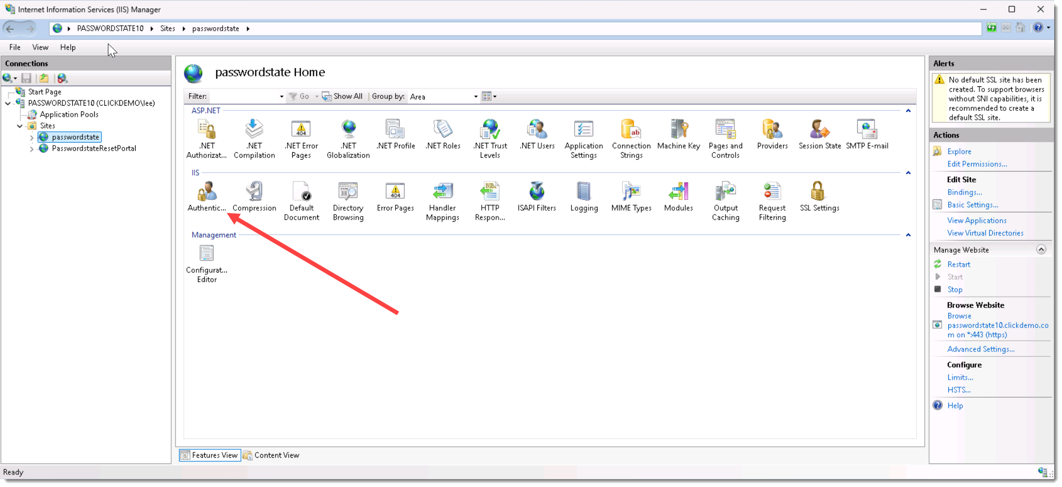
Task: Open the Modules feature
Action: click(x=678, y=196)
